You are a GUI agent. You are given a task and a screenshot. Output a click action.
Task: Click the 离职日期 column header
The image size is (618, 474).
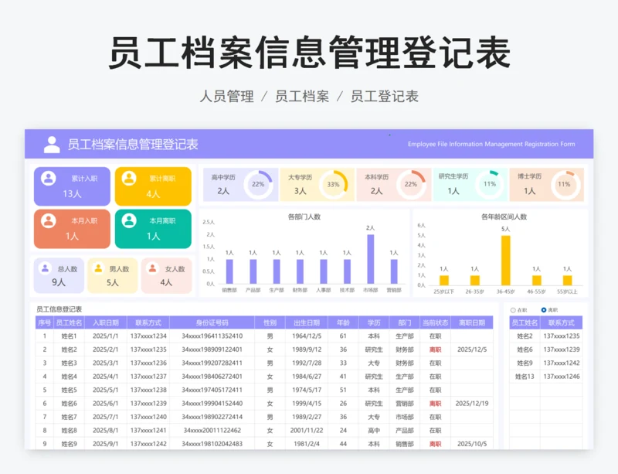coord(472,323)
